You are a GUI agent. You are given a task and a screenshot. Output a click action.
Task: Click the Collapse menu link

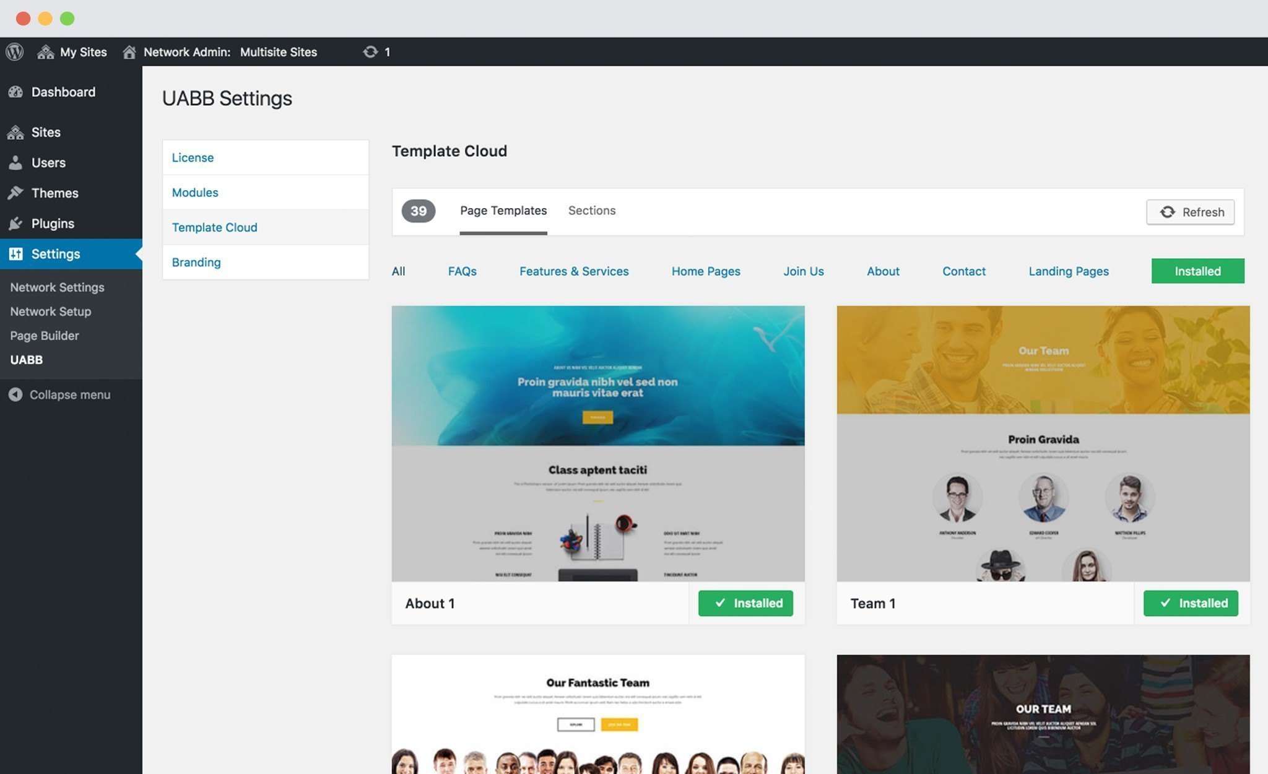(x=70, y=394)
